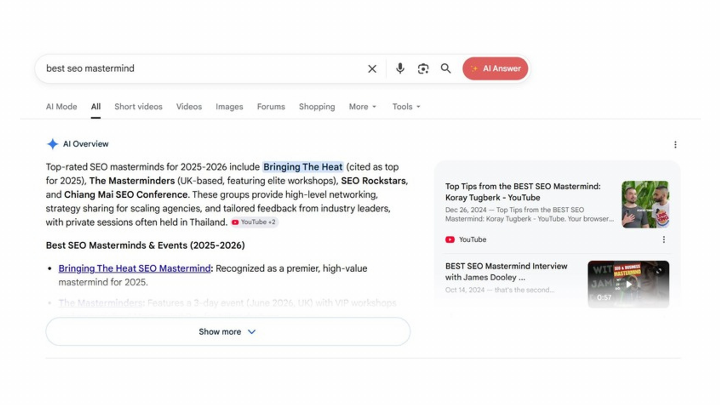The image size is (720, 405).
Task: Click the highlighted 'Bringing The Heat' text
Action: [x=303, y=167]
